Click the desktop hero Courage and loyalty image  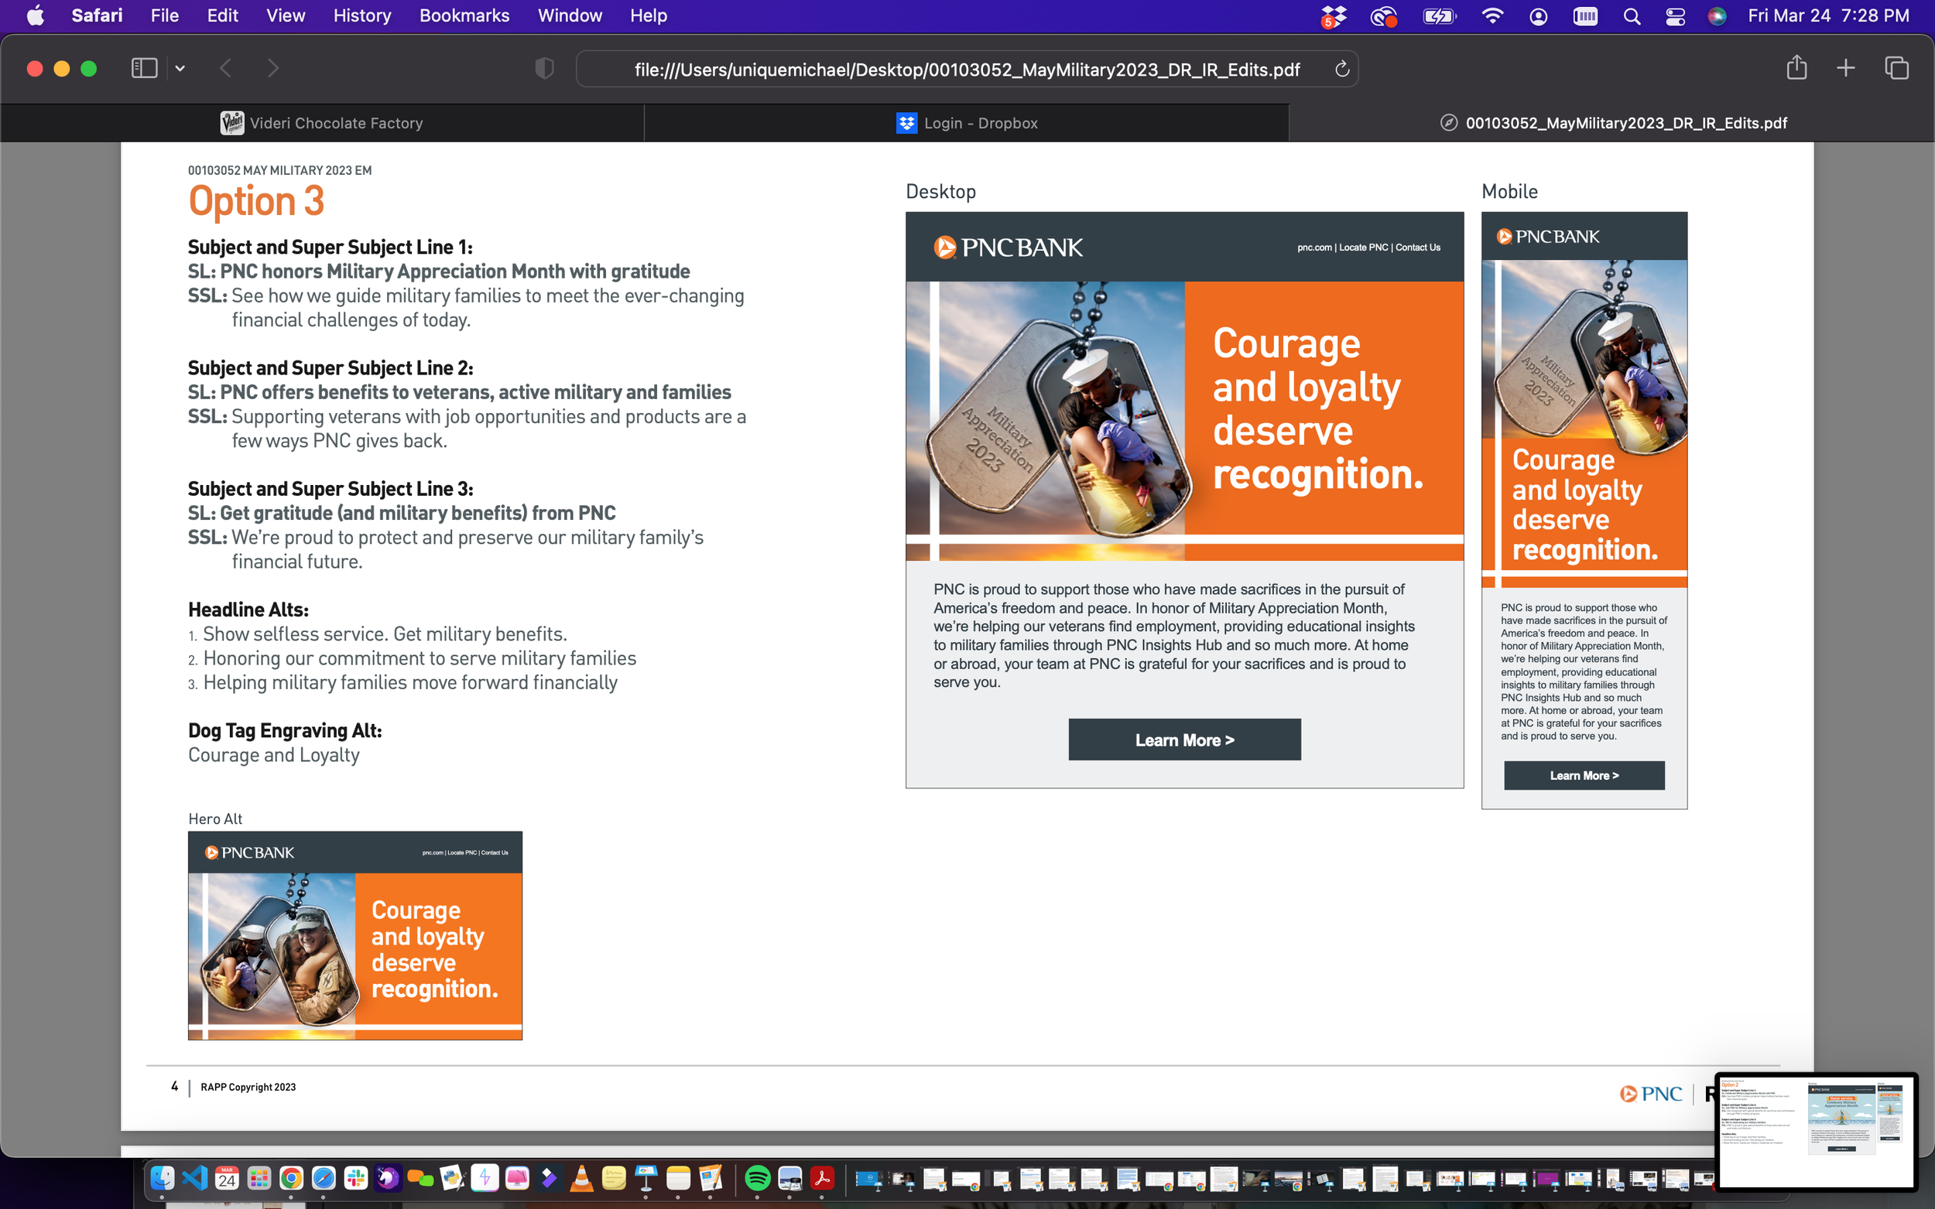[1184, 421]
